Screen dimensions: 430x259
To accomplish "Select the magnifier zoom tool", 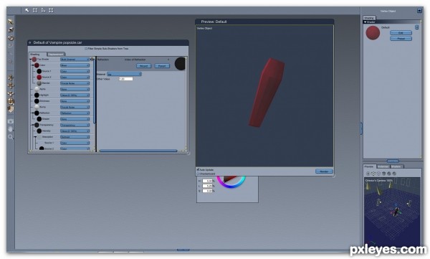I will [x=11, y=137].
